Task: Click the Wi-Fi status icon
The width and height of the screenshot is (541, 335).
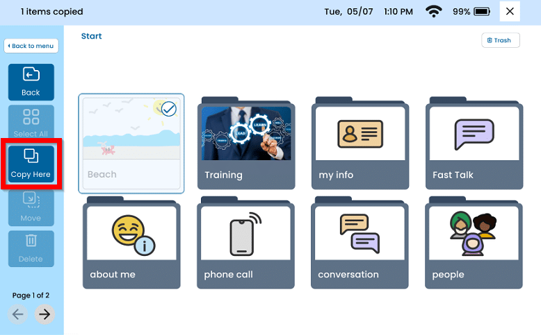Action: point(435,12)
